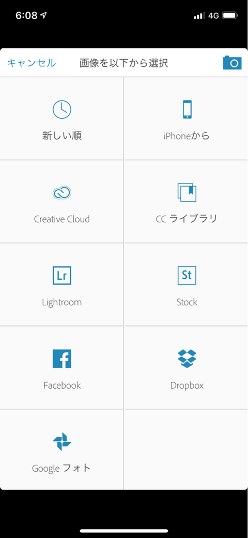Click the iPhoneから label
Screen dimensions: 248x538
pos(187,136)
